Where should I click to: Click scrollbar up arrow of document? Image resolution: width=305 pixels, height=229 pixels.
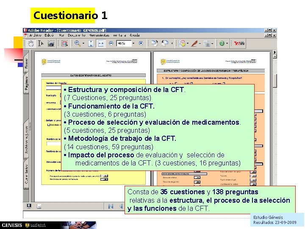point(274,53)
